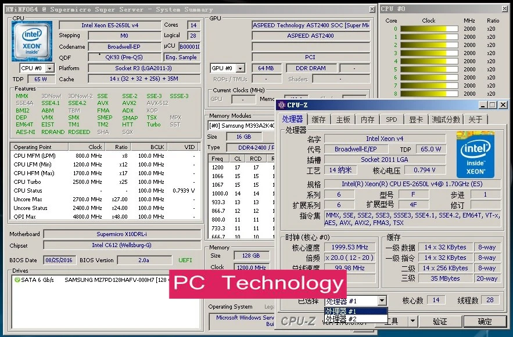513x337 pixels.
Task: Open the CPU #0 selector dropdown in HWiNFO
Action: point(50,68)
